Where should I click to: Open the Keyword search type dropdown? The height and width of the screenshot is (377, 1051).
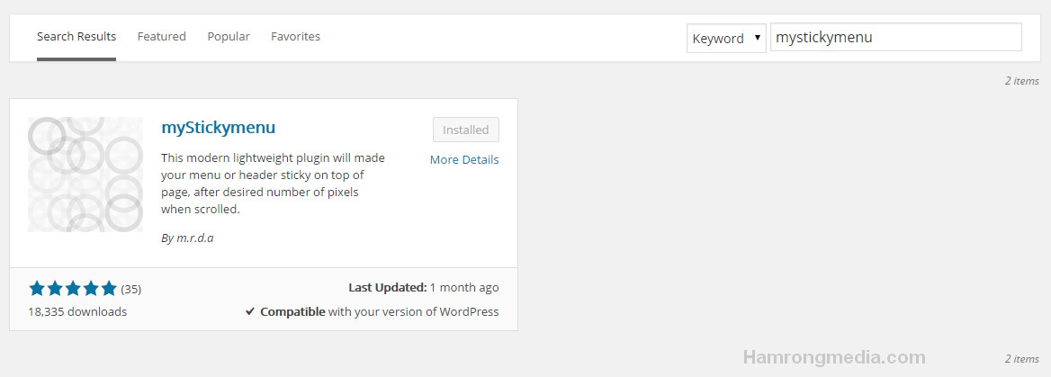726,38
